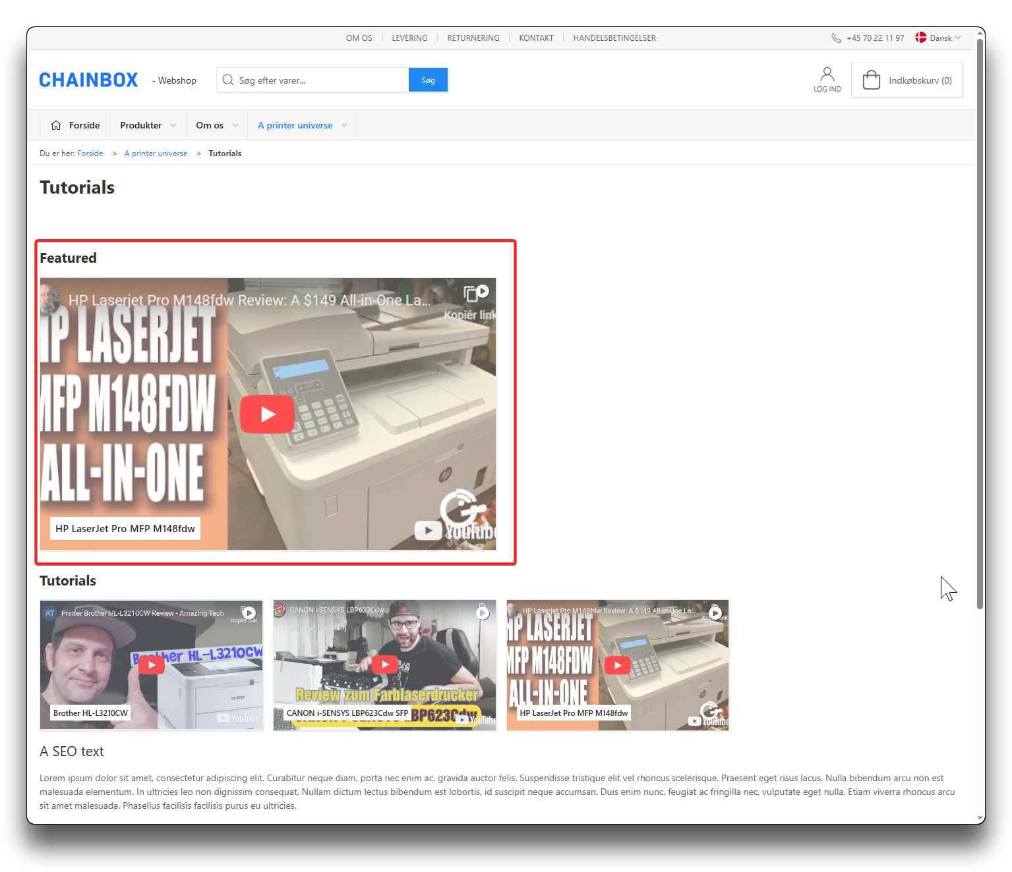Click the phone icon in top bar
Image resolution: width=1012 pixels, height=872 pixels.
pyautogui.click(x=836, y=38)
